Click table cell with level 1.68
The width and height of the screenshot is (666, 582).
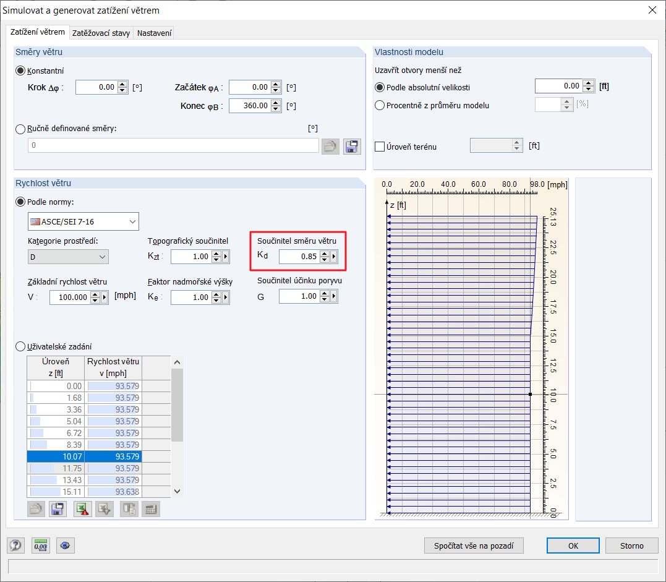point(56,398)
